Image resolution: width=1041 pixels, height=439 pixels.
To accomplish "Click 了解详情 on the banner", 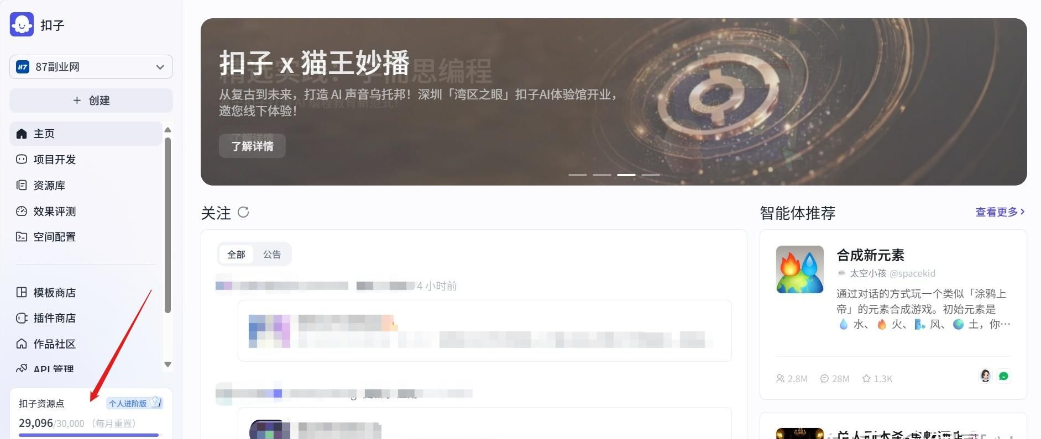I will click(x=252, y=146).
